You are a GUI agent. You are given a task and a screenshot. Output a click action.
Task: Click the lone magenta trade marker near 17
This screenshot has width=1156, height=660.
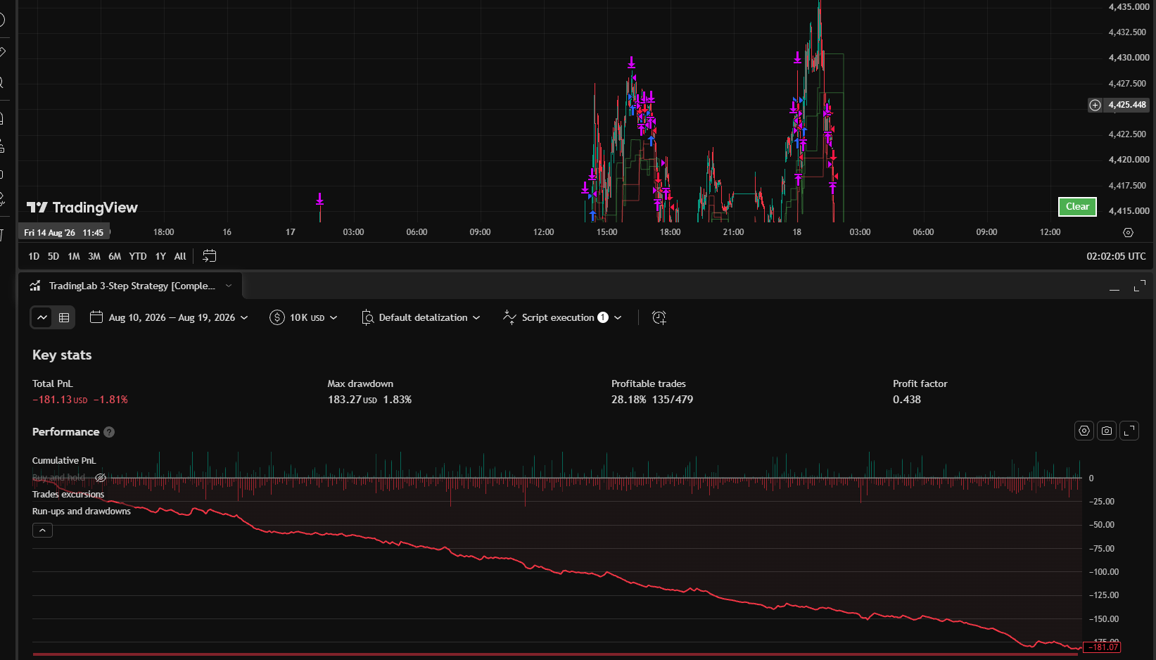pos(319,199)
